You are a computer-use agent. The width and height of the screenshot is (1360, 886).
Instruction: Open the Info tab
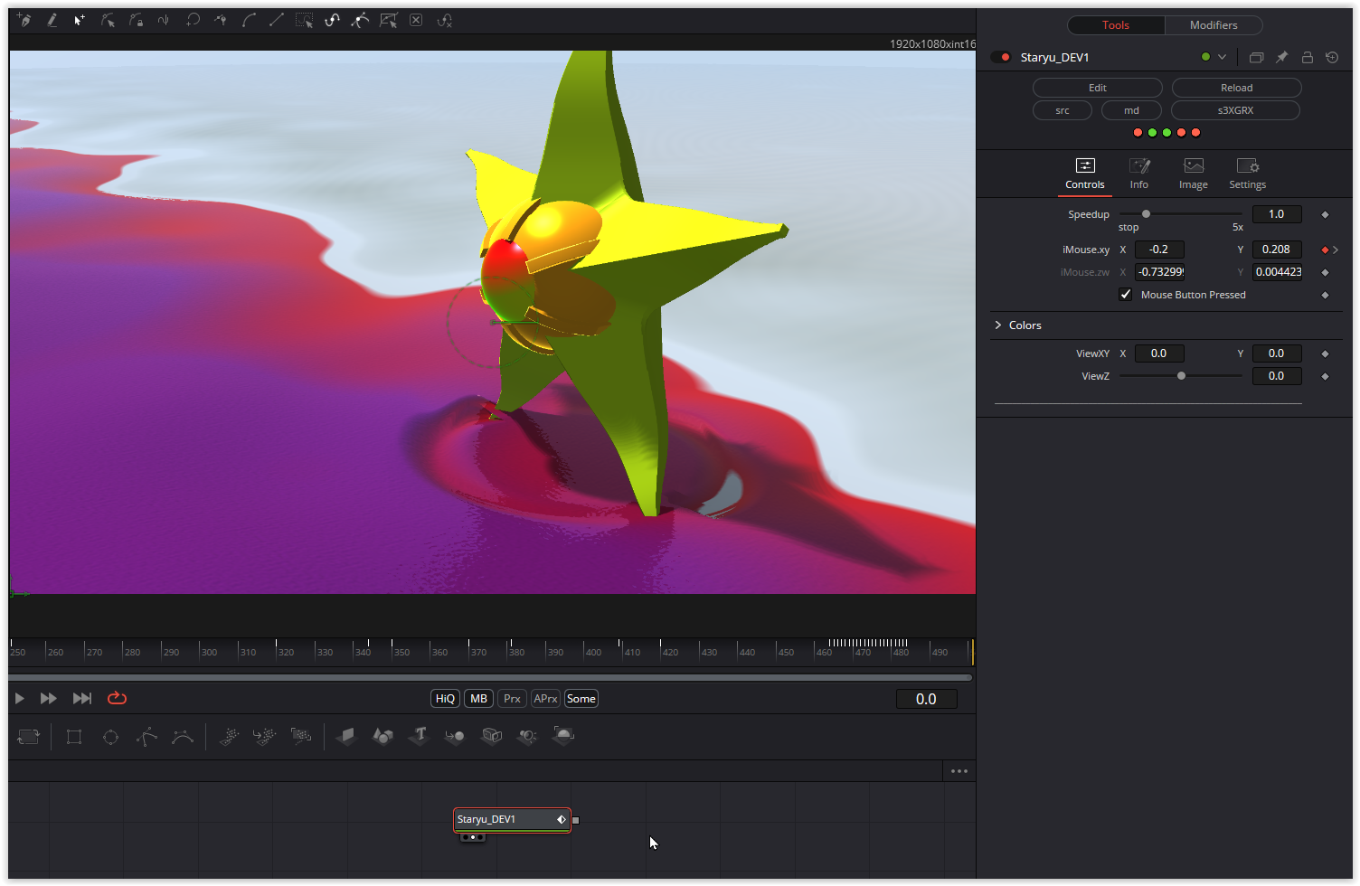click(x=1139, y=174)
